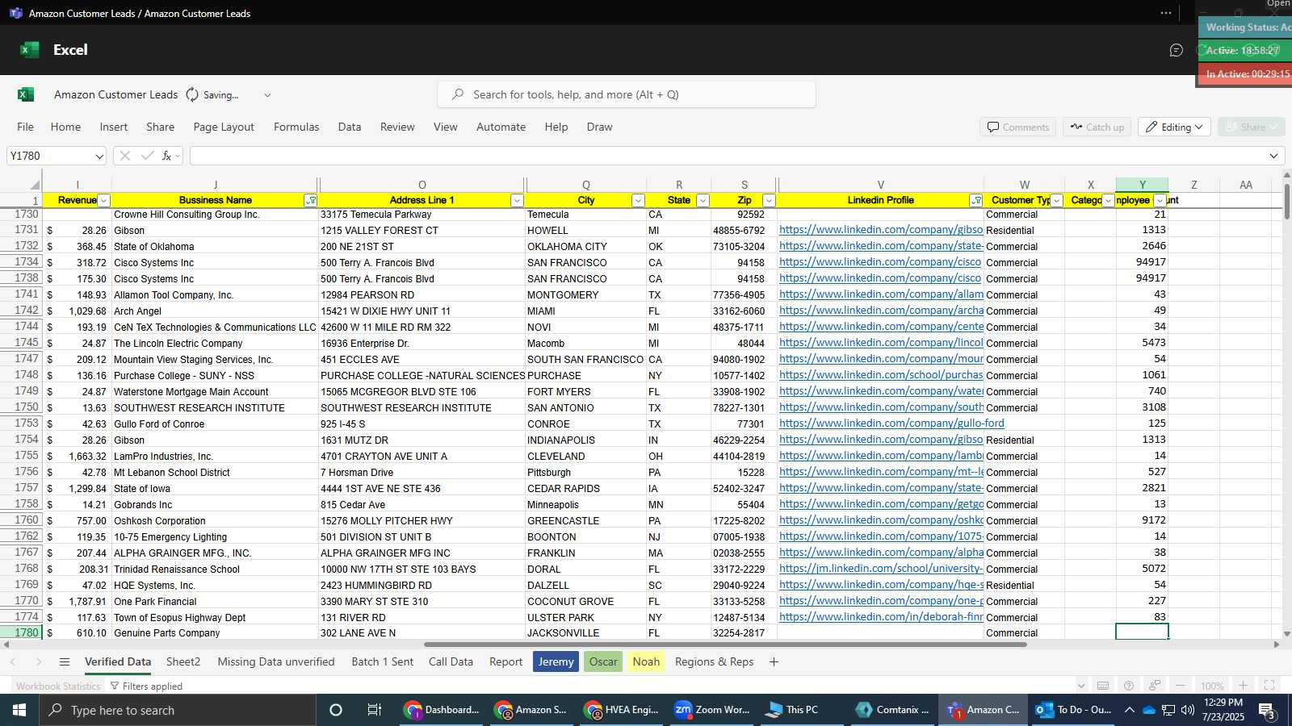1292x726 pixels.
Task: Open the Data ribbon tab
Action: click(x=350, y=127)
